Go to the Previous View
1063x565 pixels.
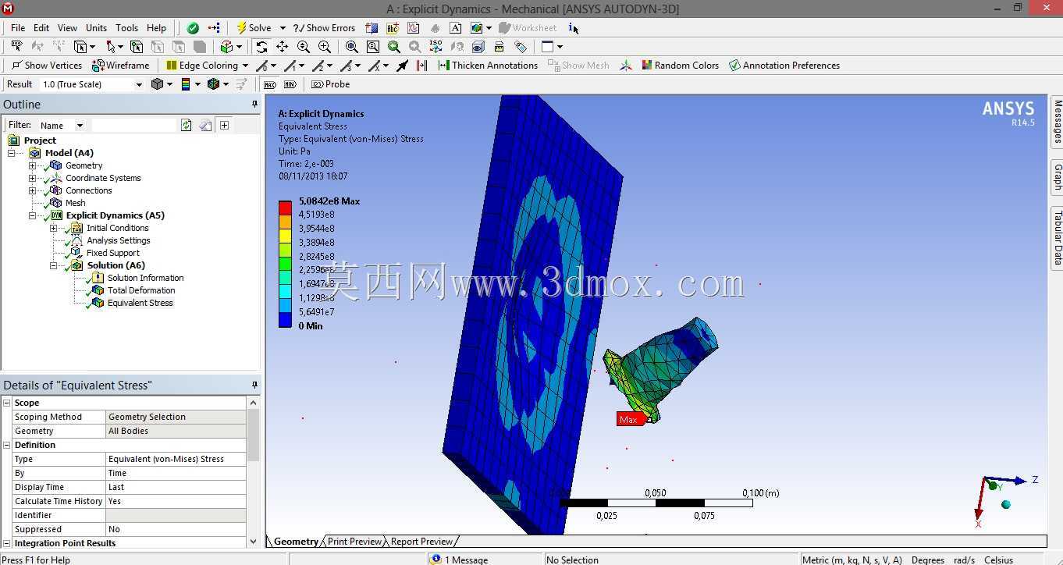click(x=394, y=47)
